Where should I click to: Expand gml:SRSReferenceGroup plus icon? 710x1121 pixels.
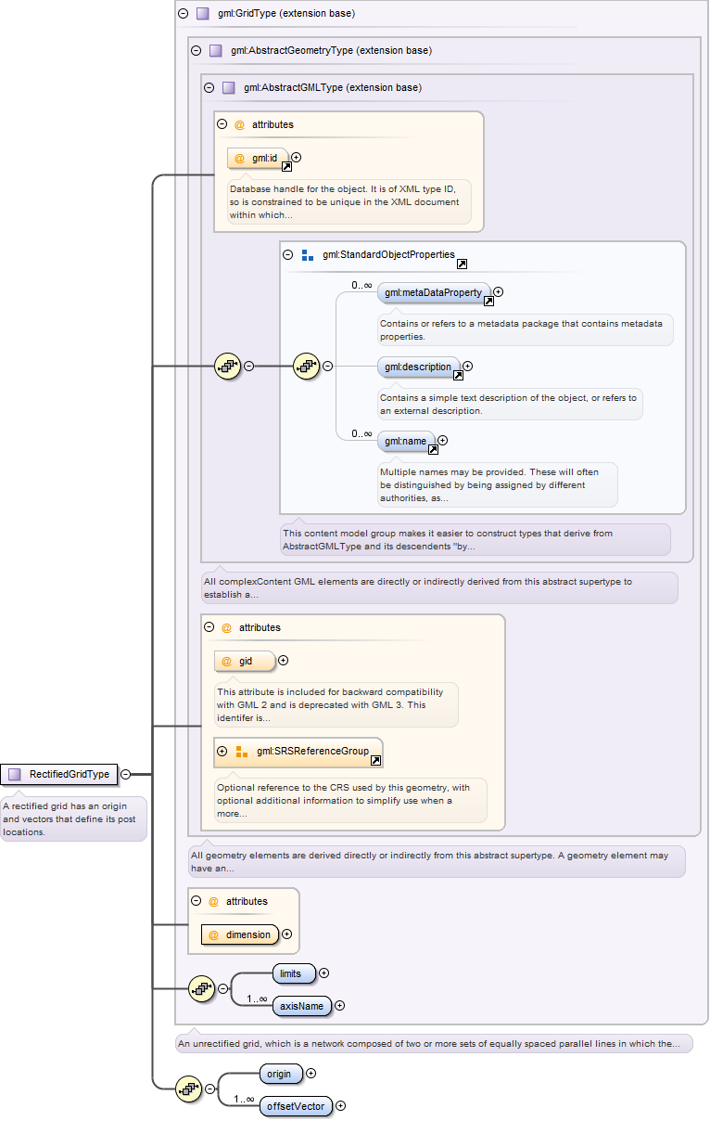click(222, 751)
